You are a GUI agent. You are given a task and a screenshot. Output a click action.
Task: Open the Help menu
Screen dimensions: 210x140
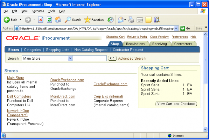[62, 11]
